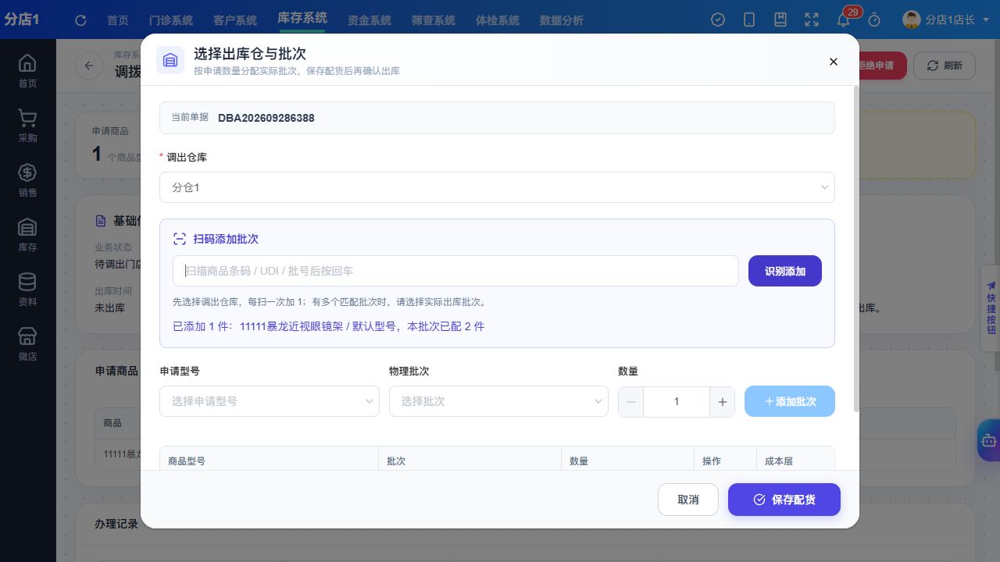Open the robot assistant floating icon
The image size is (1000, 562).
click(989, 440)
